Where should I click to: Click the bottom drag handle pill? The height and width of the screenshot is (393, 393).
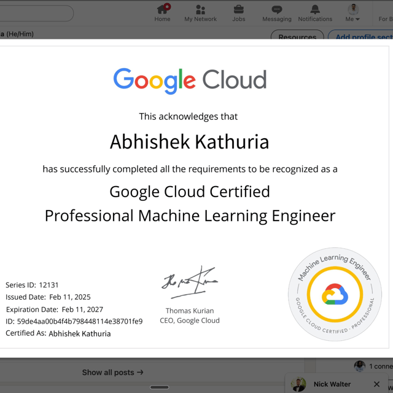pos(160,387)
